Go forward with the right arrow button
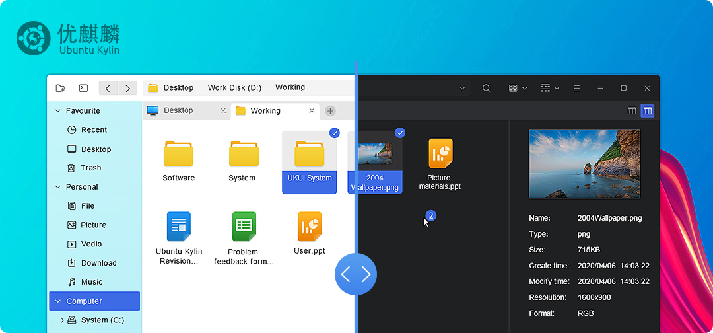 pos(128,88)
